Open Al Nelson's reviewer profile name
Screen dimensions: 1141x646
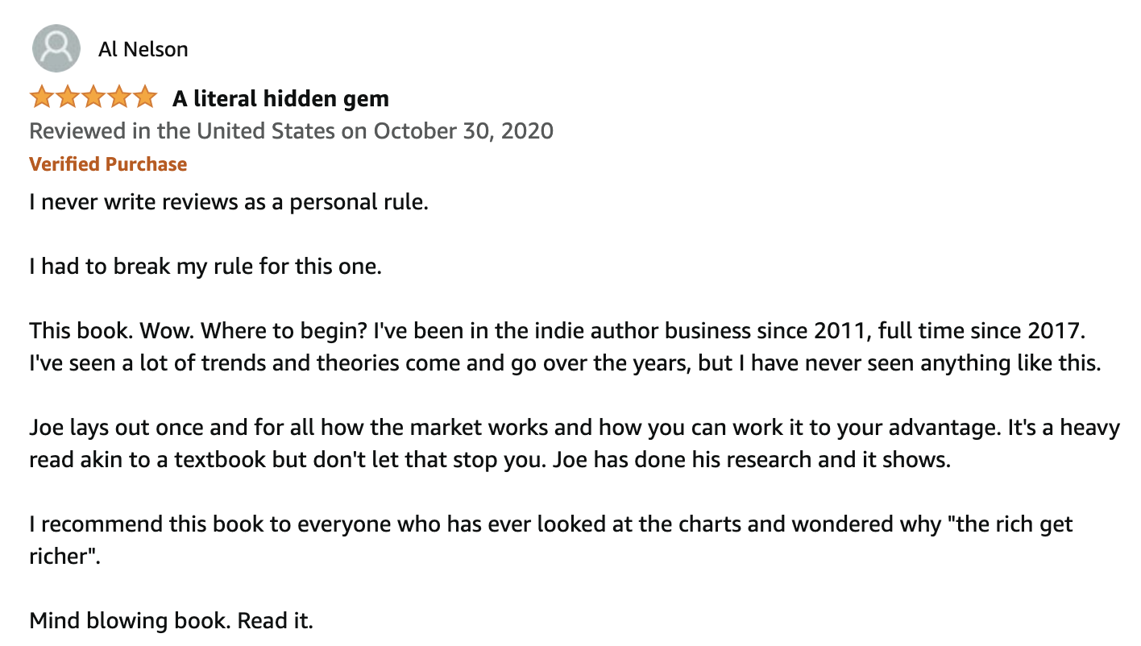tap(143, 49)
